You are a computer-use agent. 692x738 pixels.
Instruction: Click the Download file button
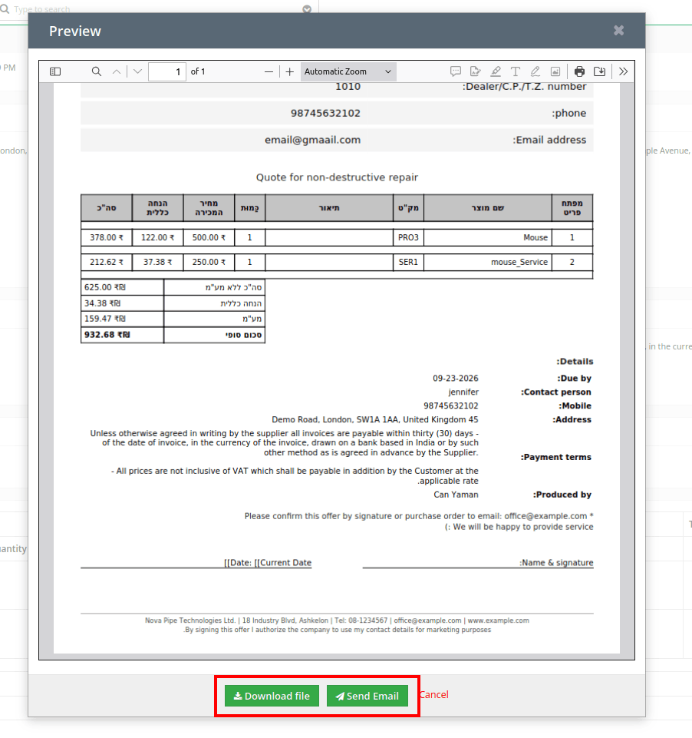272,696
